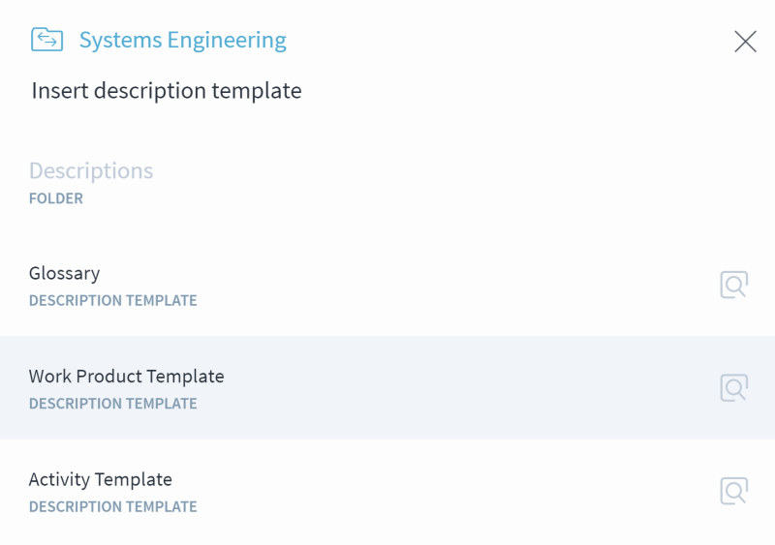Image resolution: width=775 pixels, height=545 pixels.
Task: Click DESCRIPTION TEMPLATE label under Activity Template
Action: click(x=112, y=507)
